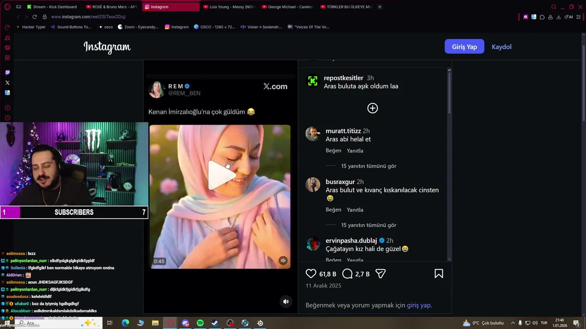Open a new browser tab
Image resolution: width=586 pixels, height=329 pixels.
(x=380, y=7)
